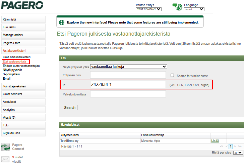Select Manage orders in sidebar
Viewport: 247px width, 165px height.
point(23,35)
